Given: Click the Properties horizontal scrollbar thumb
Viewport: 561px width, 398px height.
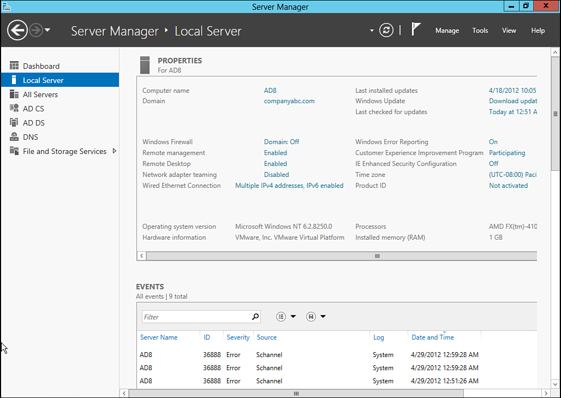Looking at the screenshot, I should [377, 256].
